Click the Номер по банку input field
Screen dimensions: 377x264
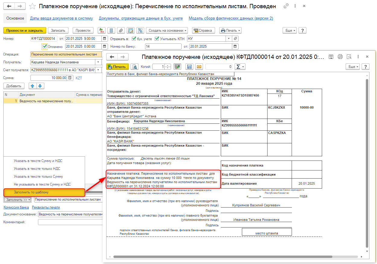pos(163,46)
